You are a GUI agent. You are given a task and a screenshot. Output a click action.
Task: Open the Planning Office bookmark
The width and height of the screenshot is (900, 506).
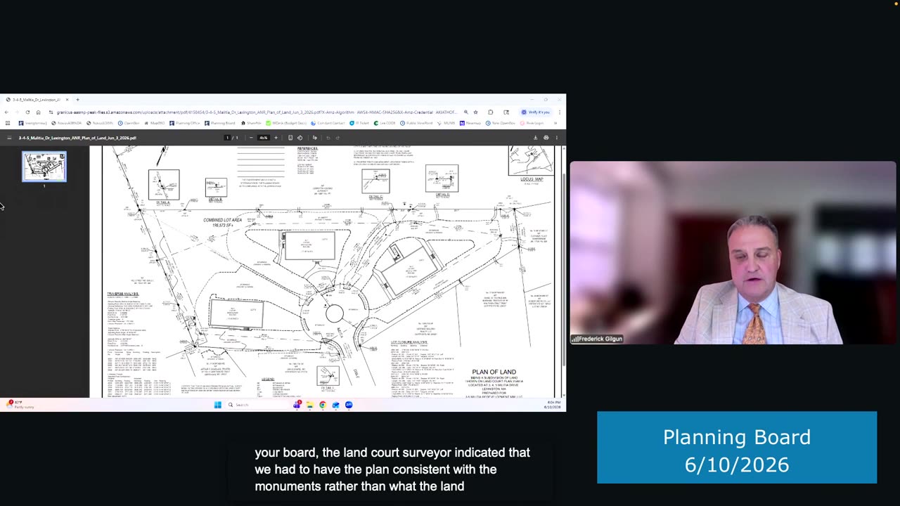tap(185, 123)
